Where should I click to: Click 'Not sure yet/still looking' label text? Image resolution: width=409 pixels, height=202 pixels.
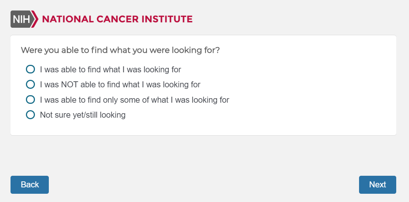[x=83, y=115]
